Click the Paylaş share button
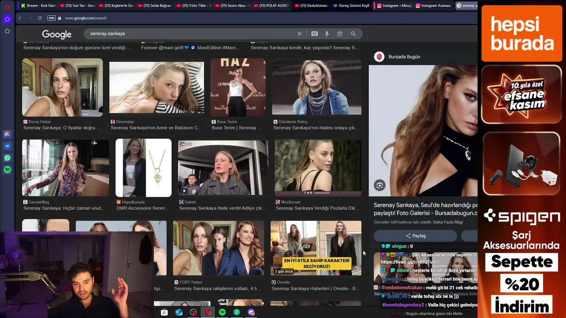This screenshot has height=318, width=566. [x=415, y=236]
